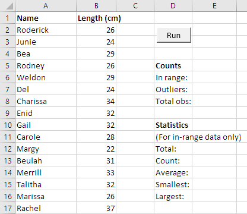This screenshot has height=214, width=247.
Task: Select all cells via corner triangle
Action: pyautogui.click(x=8, y=6)
